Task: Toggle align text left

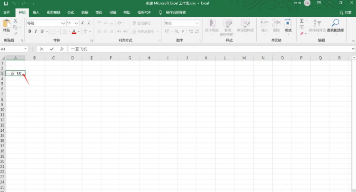Action: click(x=99, y=32)
